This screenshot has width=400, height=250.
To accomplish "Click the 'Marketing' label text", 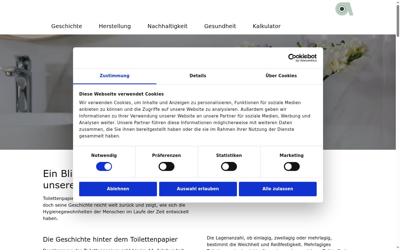I will pyautogui.click(x=292, y=156).
